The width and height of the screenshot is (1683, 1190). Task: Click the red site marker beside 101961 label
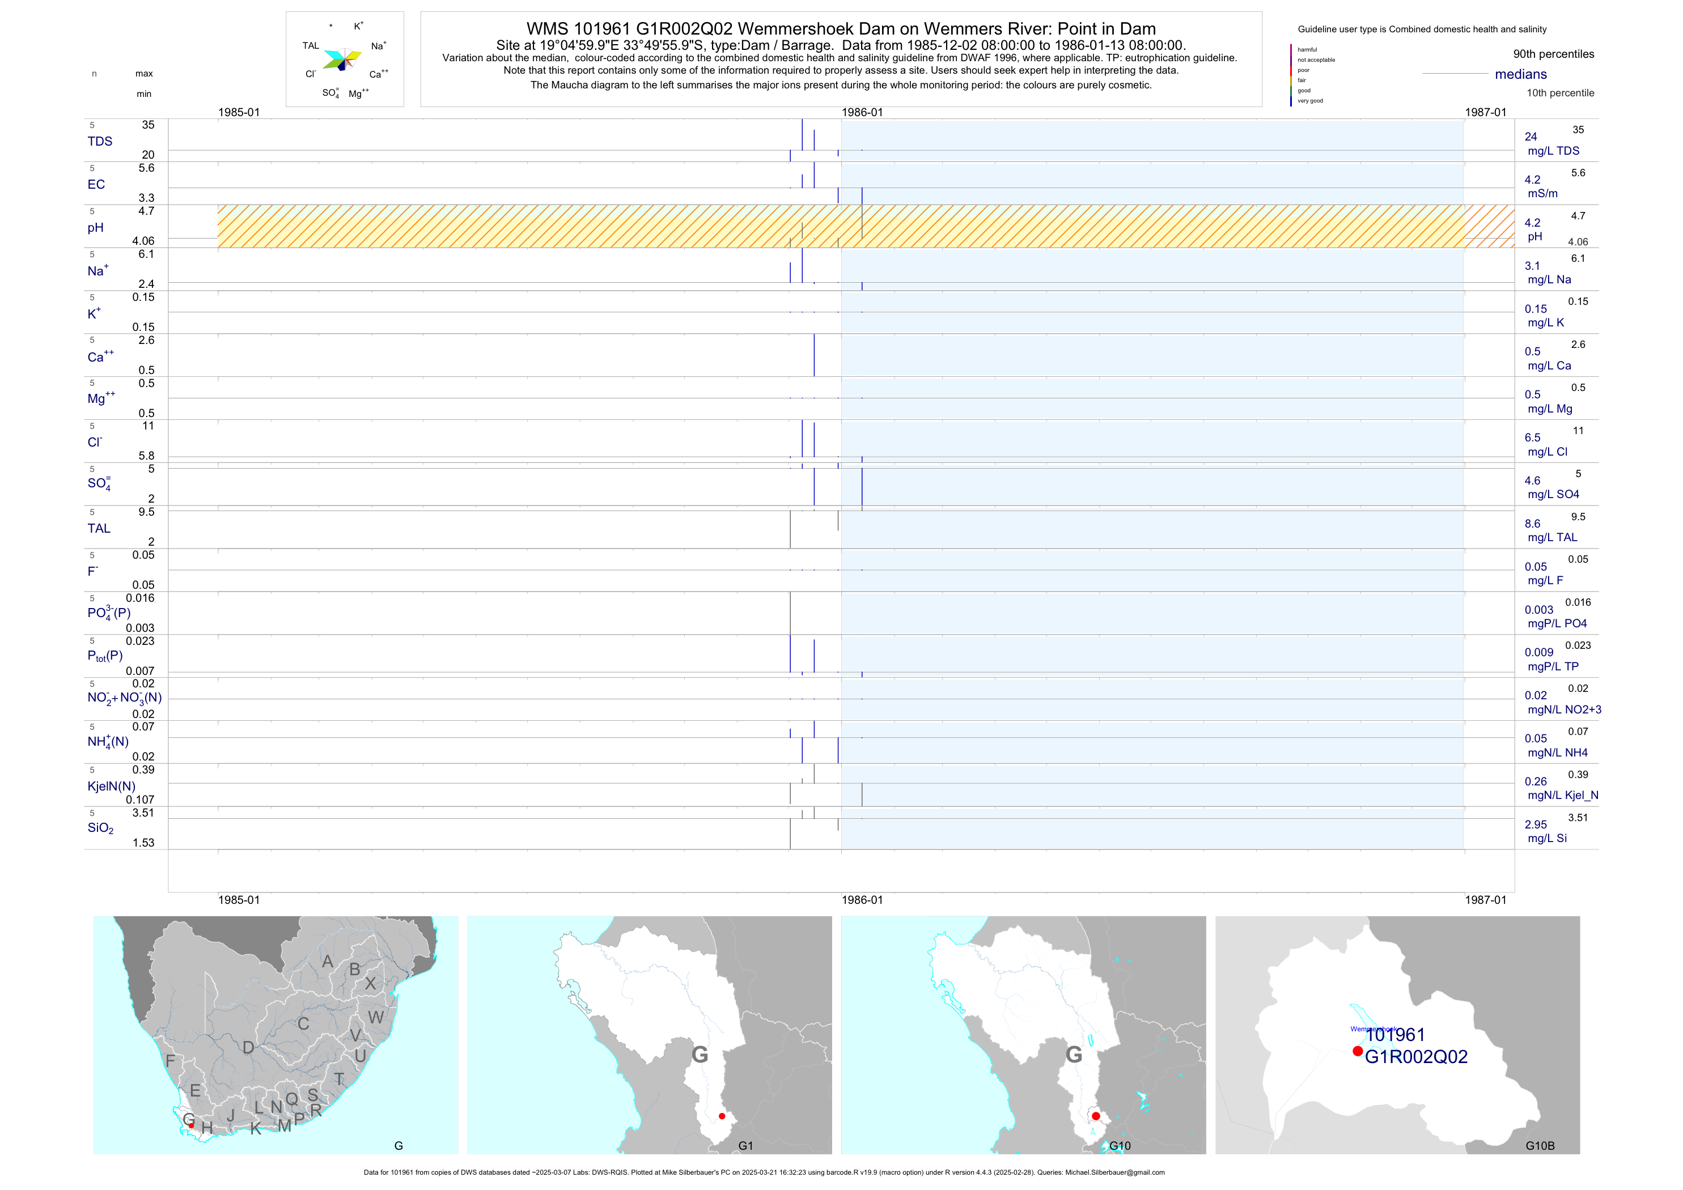pyautogui.click(x=1358, y=1051)
